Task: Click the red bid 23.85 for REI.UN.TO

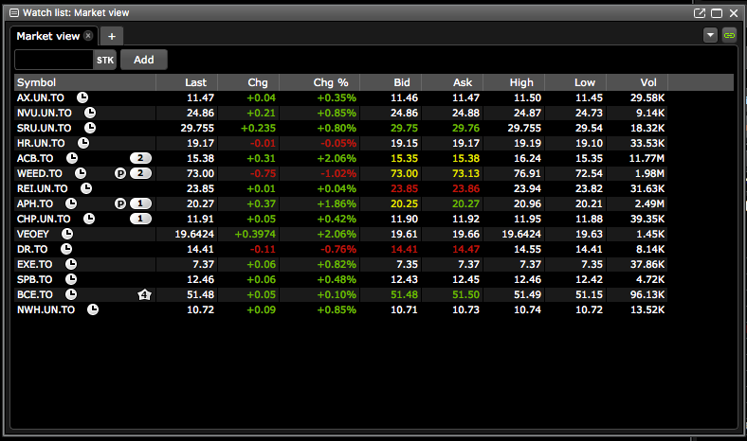Action: (x=404, y=189)
